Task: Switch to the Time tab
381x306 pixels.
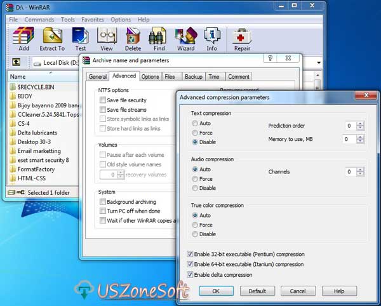Action: point(214,77)
